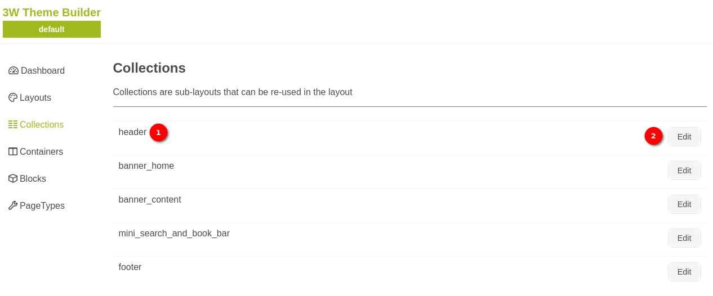
Task: Click the Layouts palette icon
Action: [x=13, y=98]
